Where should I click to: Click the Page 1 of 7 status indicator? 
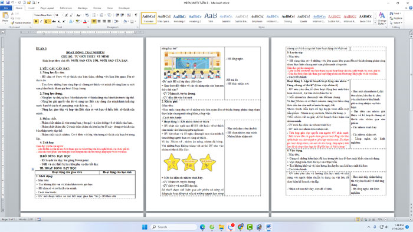(8, 220)
